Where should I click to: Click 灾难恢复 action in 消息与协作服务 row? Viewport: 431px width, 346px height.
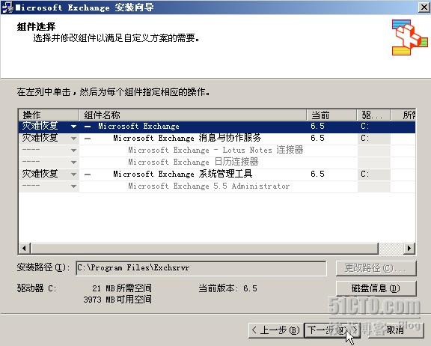point(40,138)
